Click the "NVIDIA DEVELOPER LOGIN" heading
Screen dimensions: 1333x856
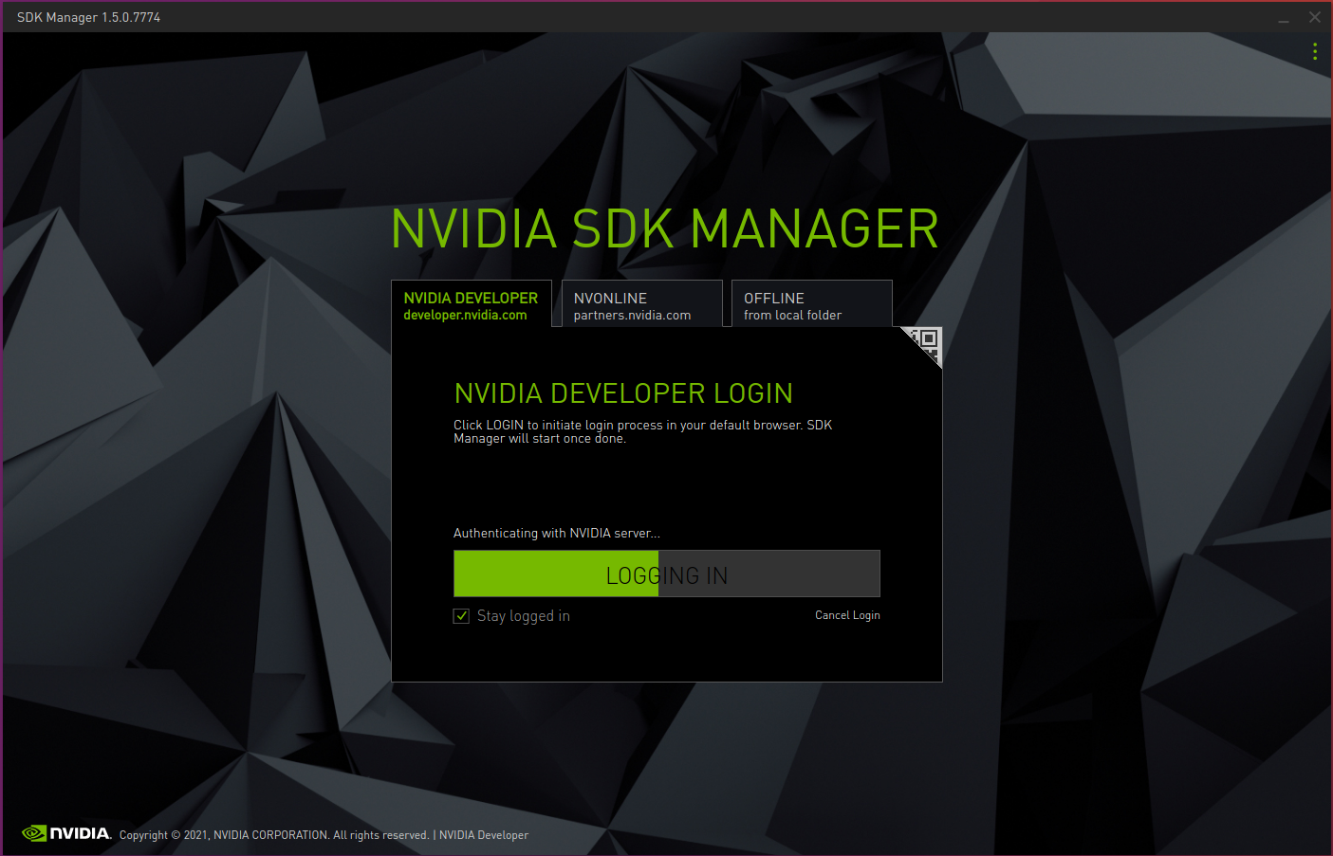pyautogui.click(x=623, y=392)
